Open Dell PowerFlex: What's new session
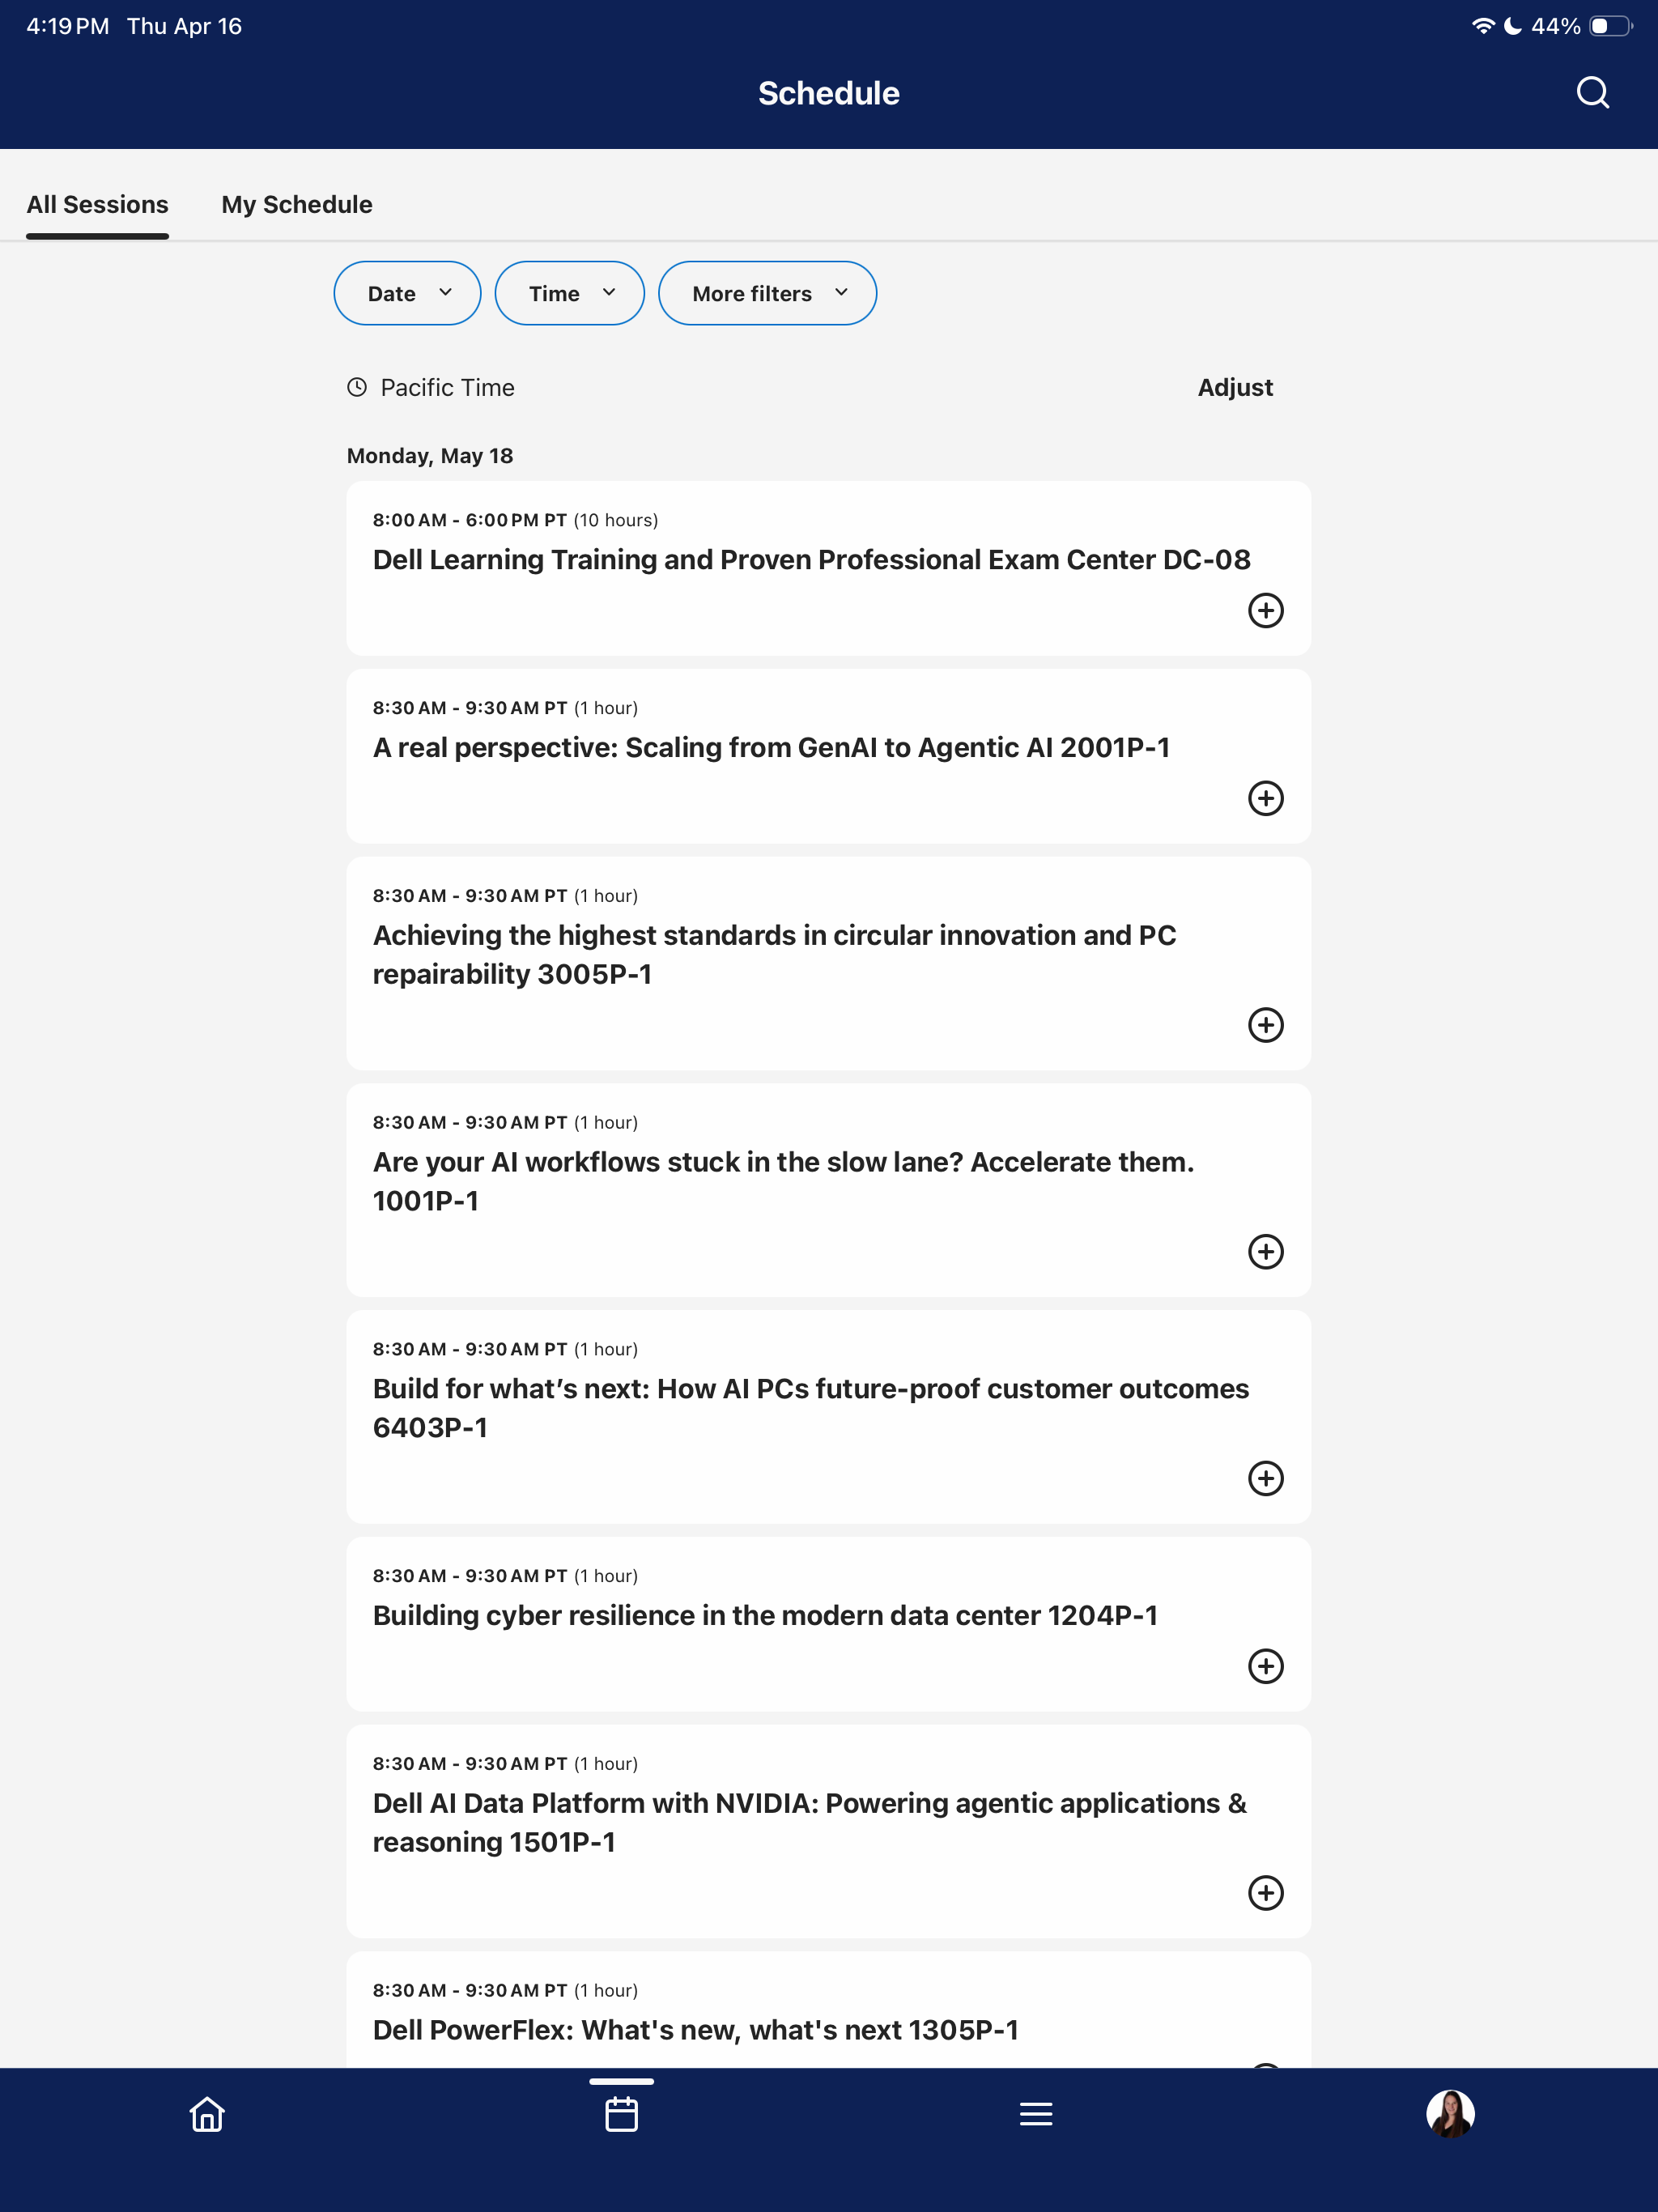The image size is (1658, 2212). (x=695, y=2030)
